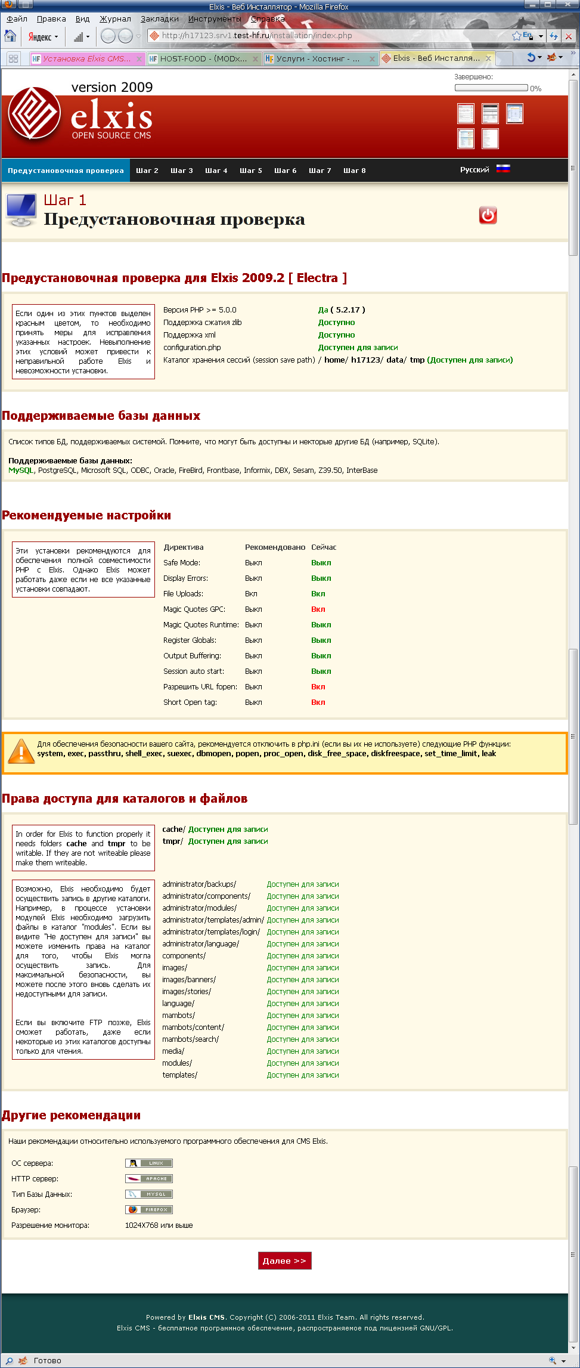Click the computer monitor icon beside Шаг 1
This screenshot has height=1368, width=580.
pyautogui.click(x=21, y=211)
